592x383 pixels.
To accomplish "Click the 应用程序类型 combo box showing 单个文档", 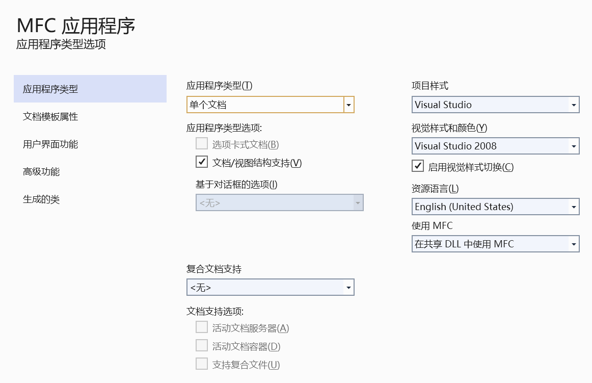I will tap(271, 105).
